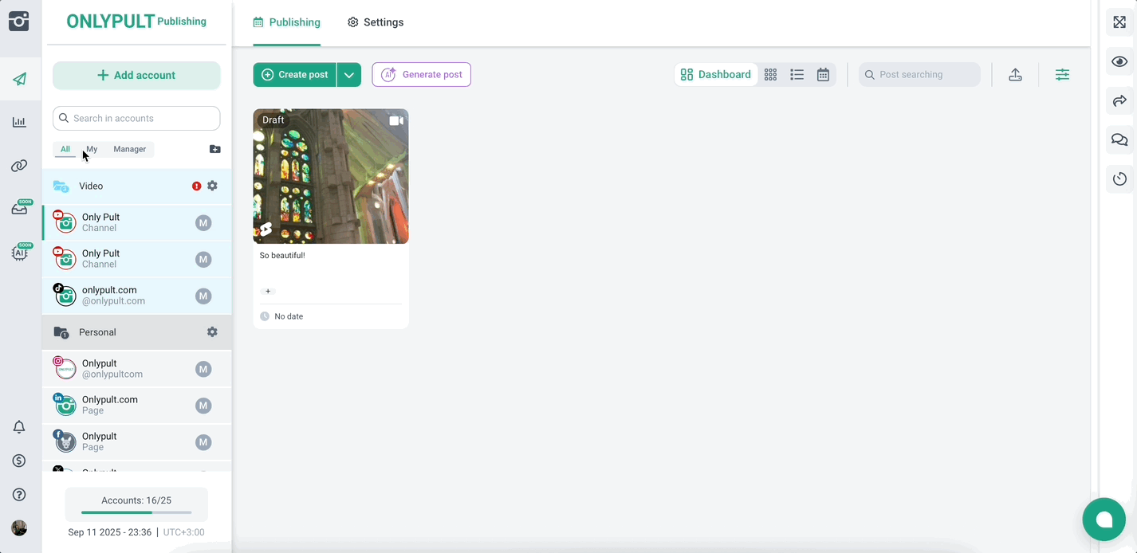Switch to the grid view layout
1137x553 pixels.
tap(770, 75)
